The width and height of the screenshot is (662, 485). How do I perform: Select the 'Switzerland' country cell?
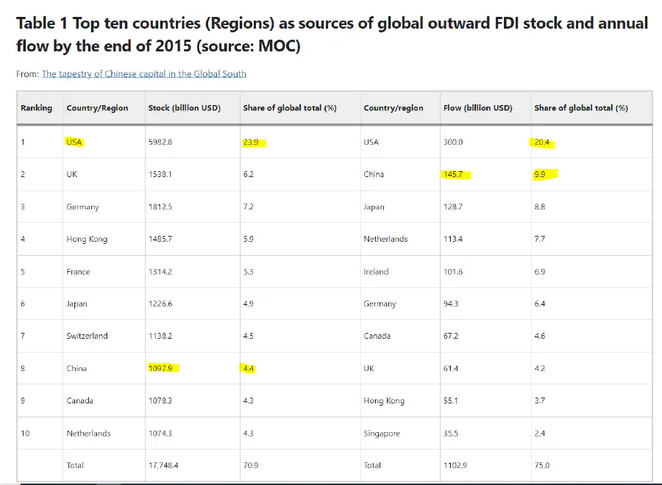coord(87,336)
